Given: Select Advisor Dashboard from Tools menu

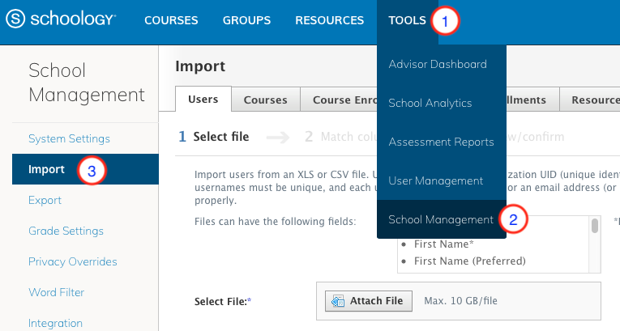Looking at the screenshot, I should (x=438, y=65).
